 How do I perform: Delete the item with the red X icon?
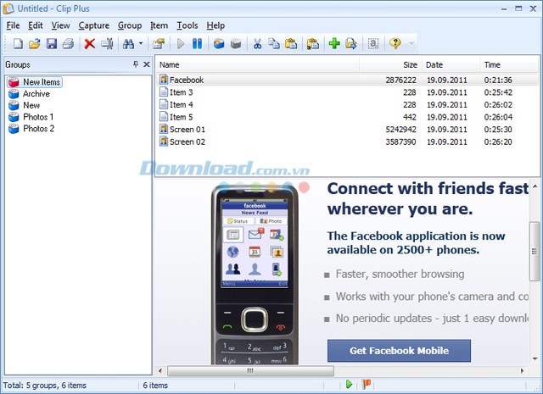[89, 43]
